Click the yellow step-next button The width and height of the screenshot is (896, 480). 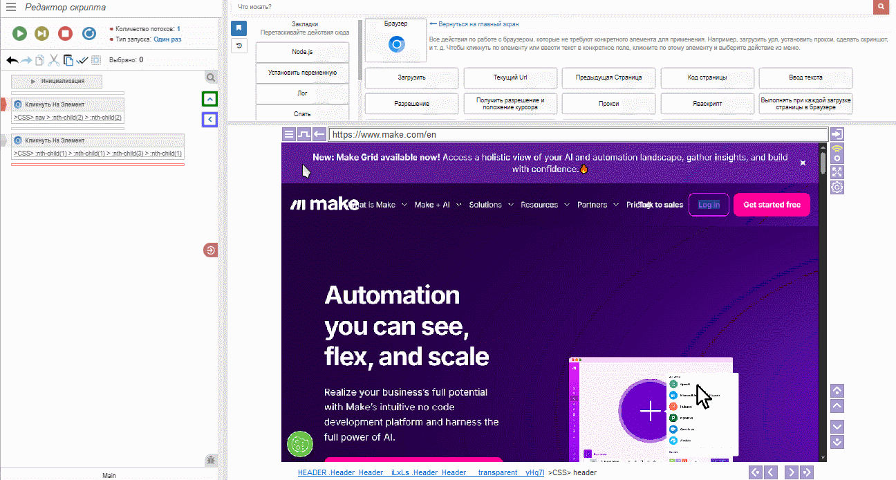pyautogui.click(x=42, y=33)
